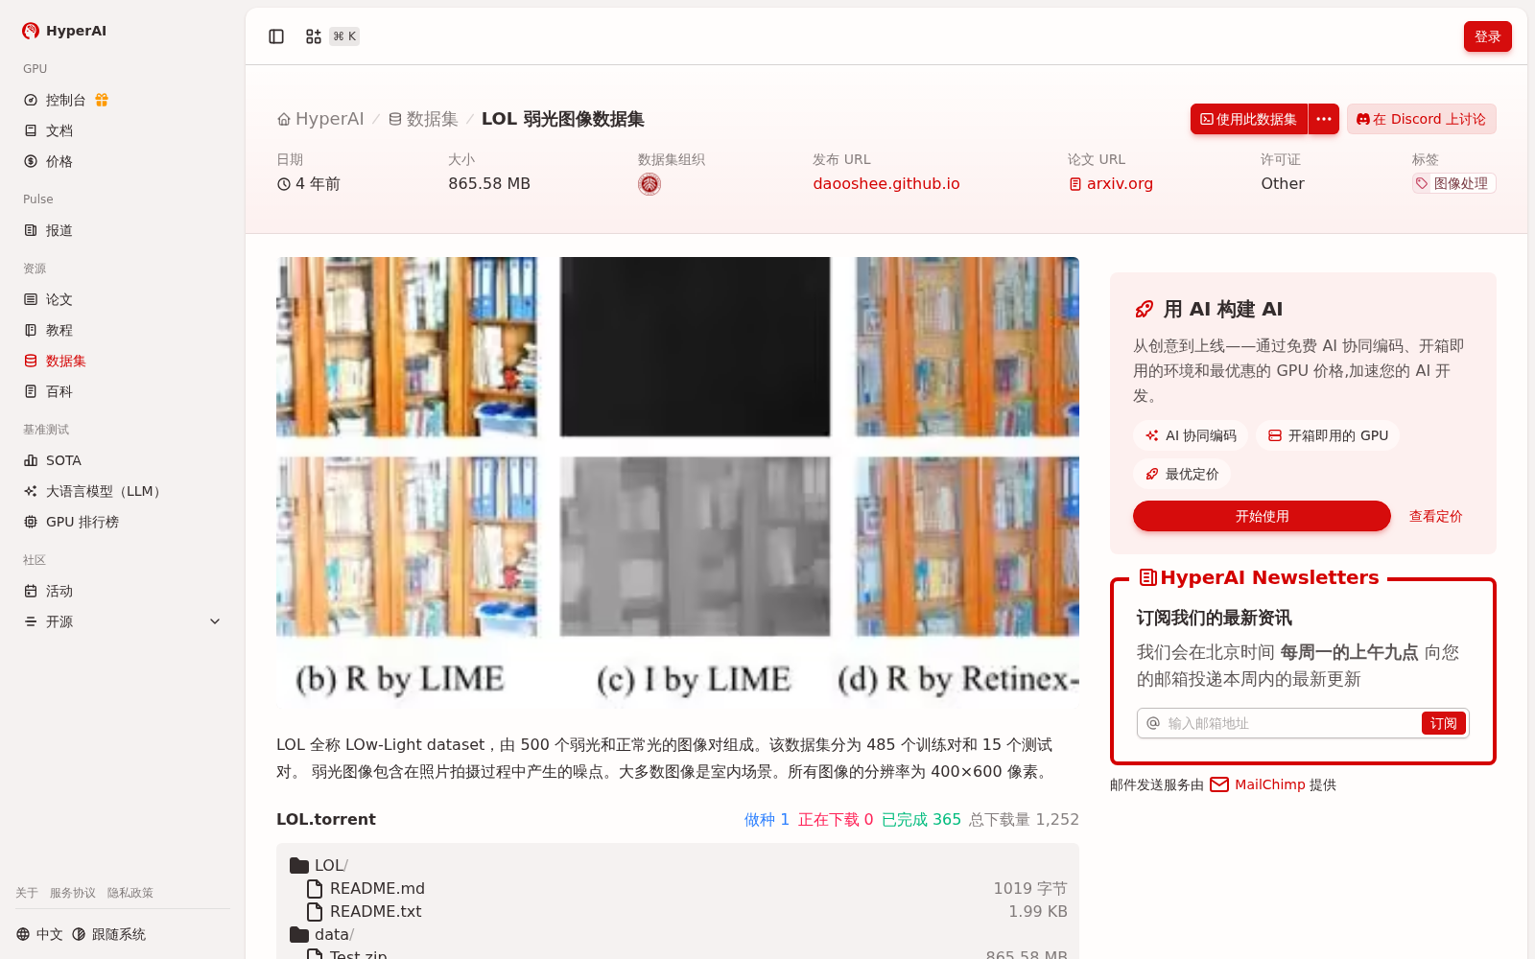Viewport: 1535px width, 959px height.
Task: Click README.md file row
Action: click(677, 888)
